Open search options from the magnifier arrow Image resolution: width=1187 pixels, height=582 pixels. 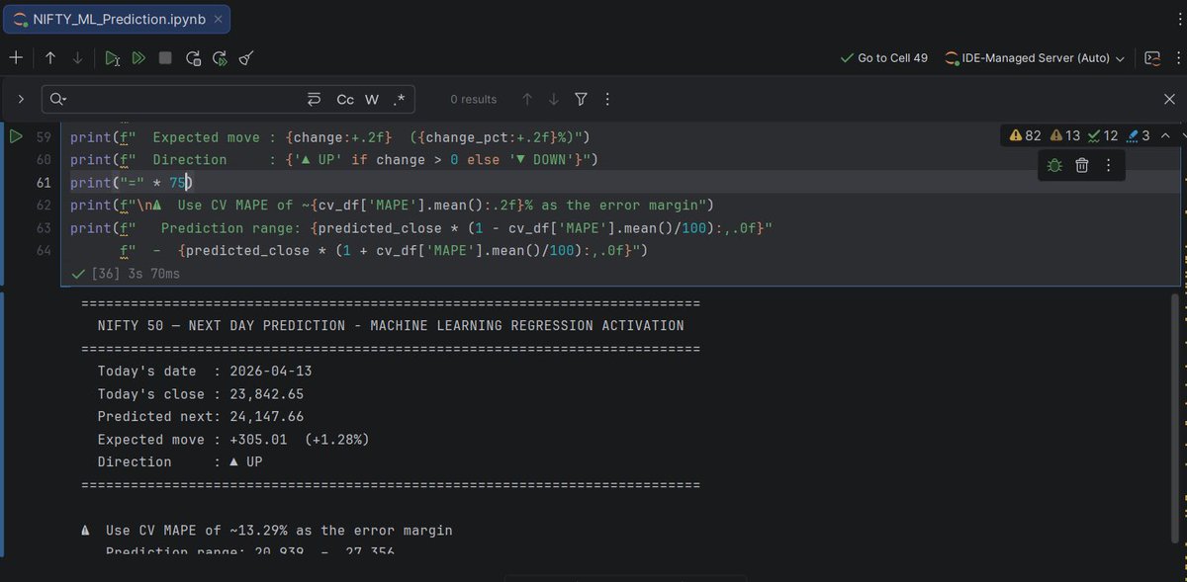56,99
